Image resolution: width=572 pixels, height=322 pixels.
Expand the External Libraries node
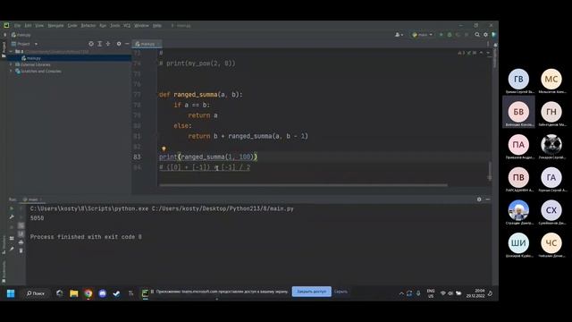[11, 64]
